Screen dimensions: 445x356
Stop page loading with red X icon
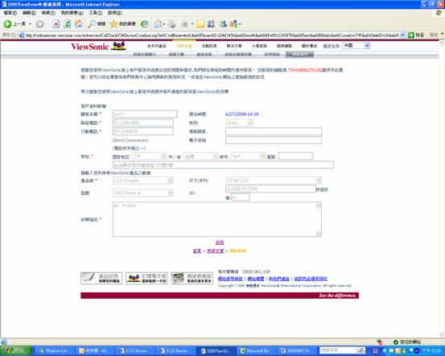[56, 24]
